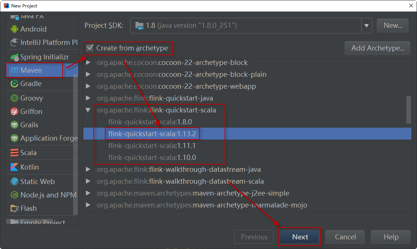Image resolution: width=417 pixels, height=249 pixels.
Task: Click the Gradle project type icon
Action: tap(14, 84)
